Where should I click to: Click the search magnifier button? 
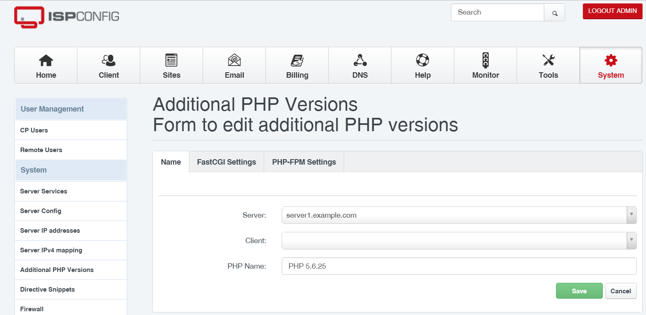554,13
